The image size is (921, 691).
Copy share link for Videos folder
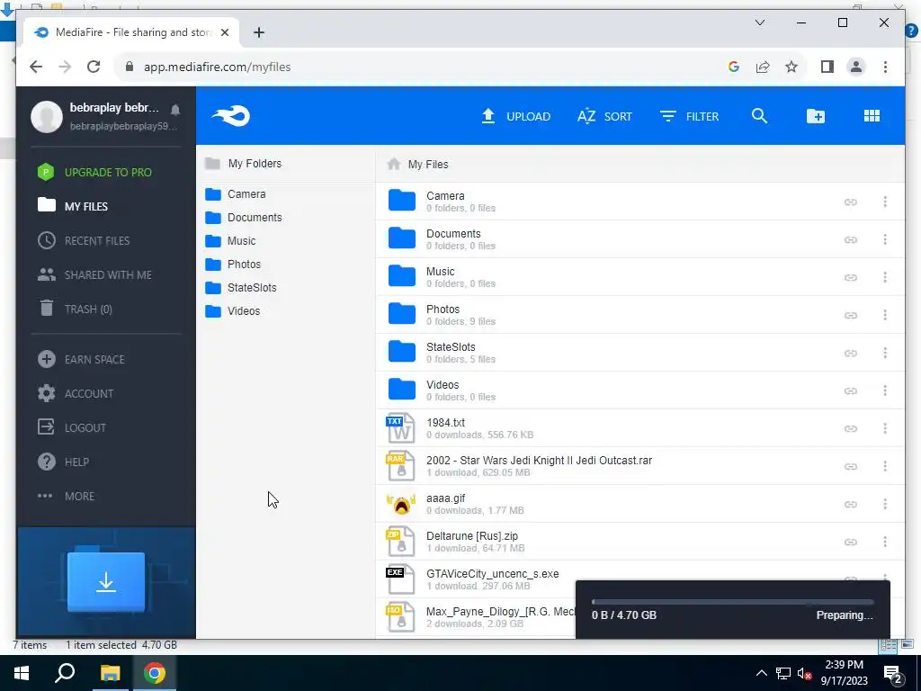pos(851,390)
